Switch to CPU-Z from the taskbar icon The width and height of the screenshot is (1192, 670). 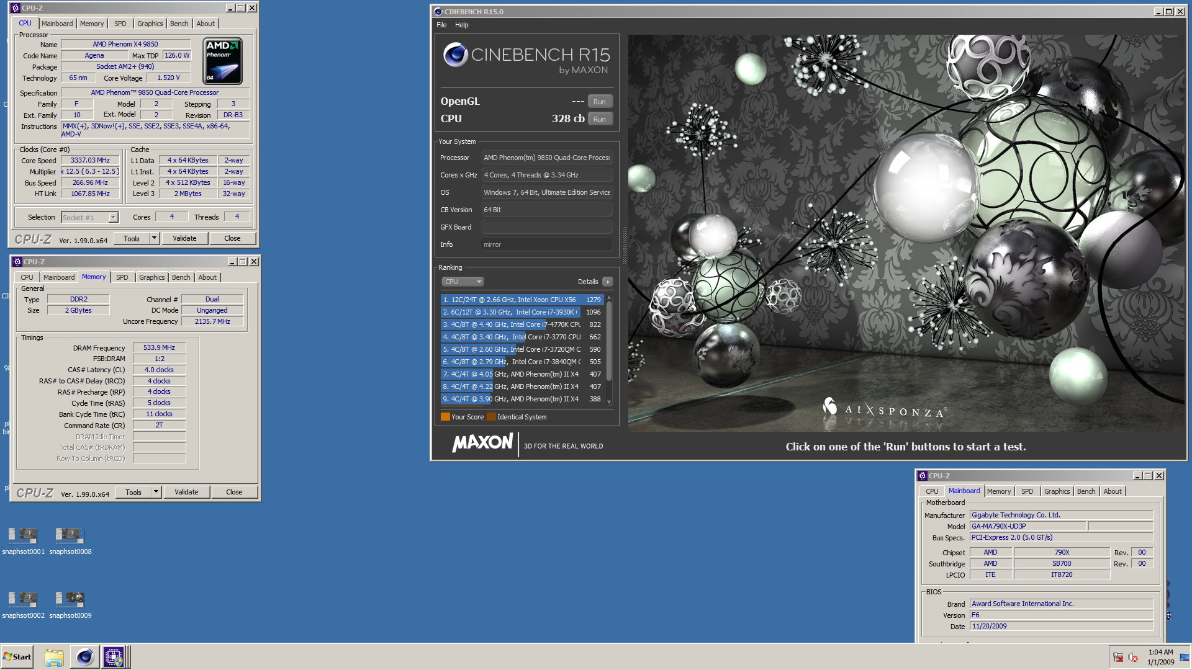(x=114, y=657)
